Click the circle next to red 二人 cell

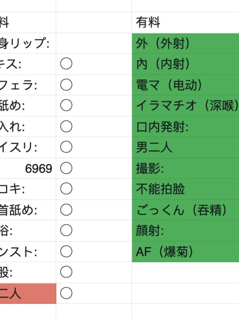[x=66, y=293]
